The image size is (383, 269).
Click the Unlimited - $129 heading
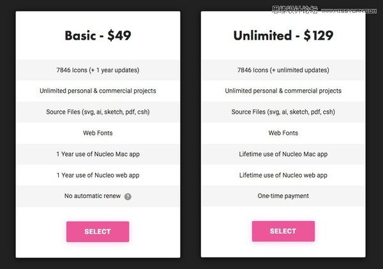coord(283,35)
